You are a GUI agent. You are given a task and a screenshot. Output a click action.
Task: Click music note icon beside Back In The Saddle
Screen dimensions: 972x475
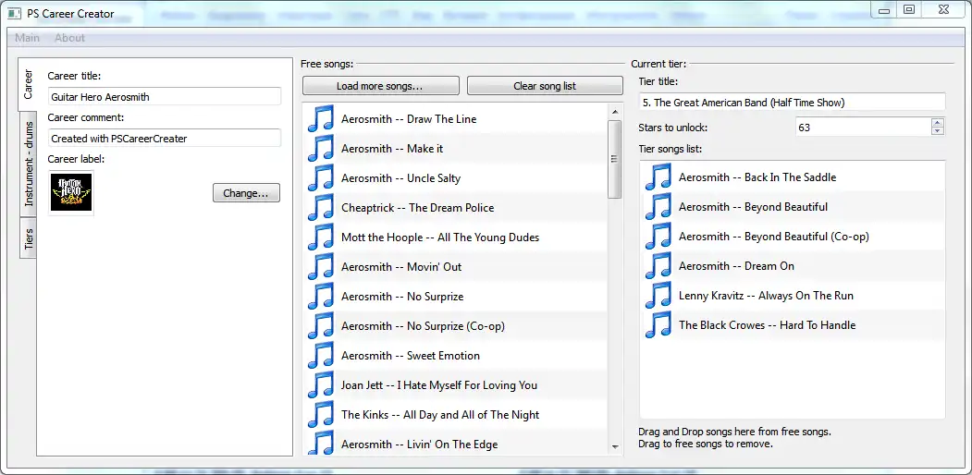(x=658, y=177)
